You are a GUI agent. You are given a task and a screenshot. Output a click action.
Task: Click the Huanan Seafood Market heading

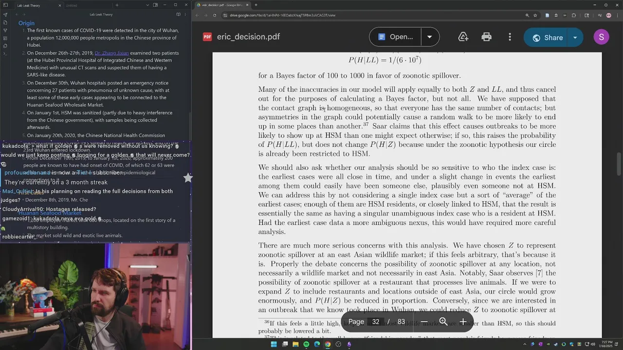50,213
